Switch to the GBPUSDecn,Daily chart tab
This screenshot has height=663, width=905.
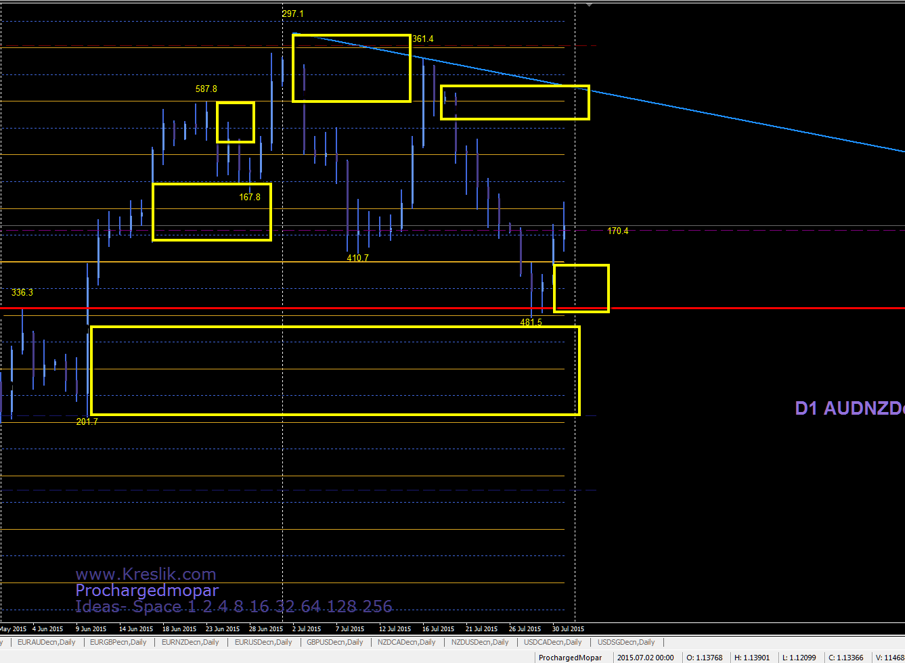tap(335, 642)
